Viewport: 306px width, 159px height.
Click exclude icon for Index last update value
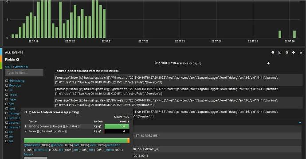100,131
